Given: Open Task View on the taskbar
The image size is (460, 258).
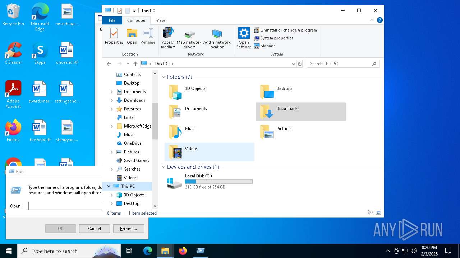Looking at the screenshot, I should point(129,251).
